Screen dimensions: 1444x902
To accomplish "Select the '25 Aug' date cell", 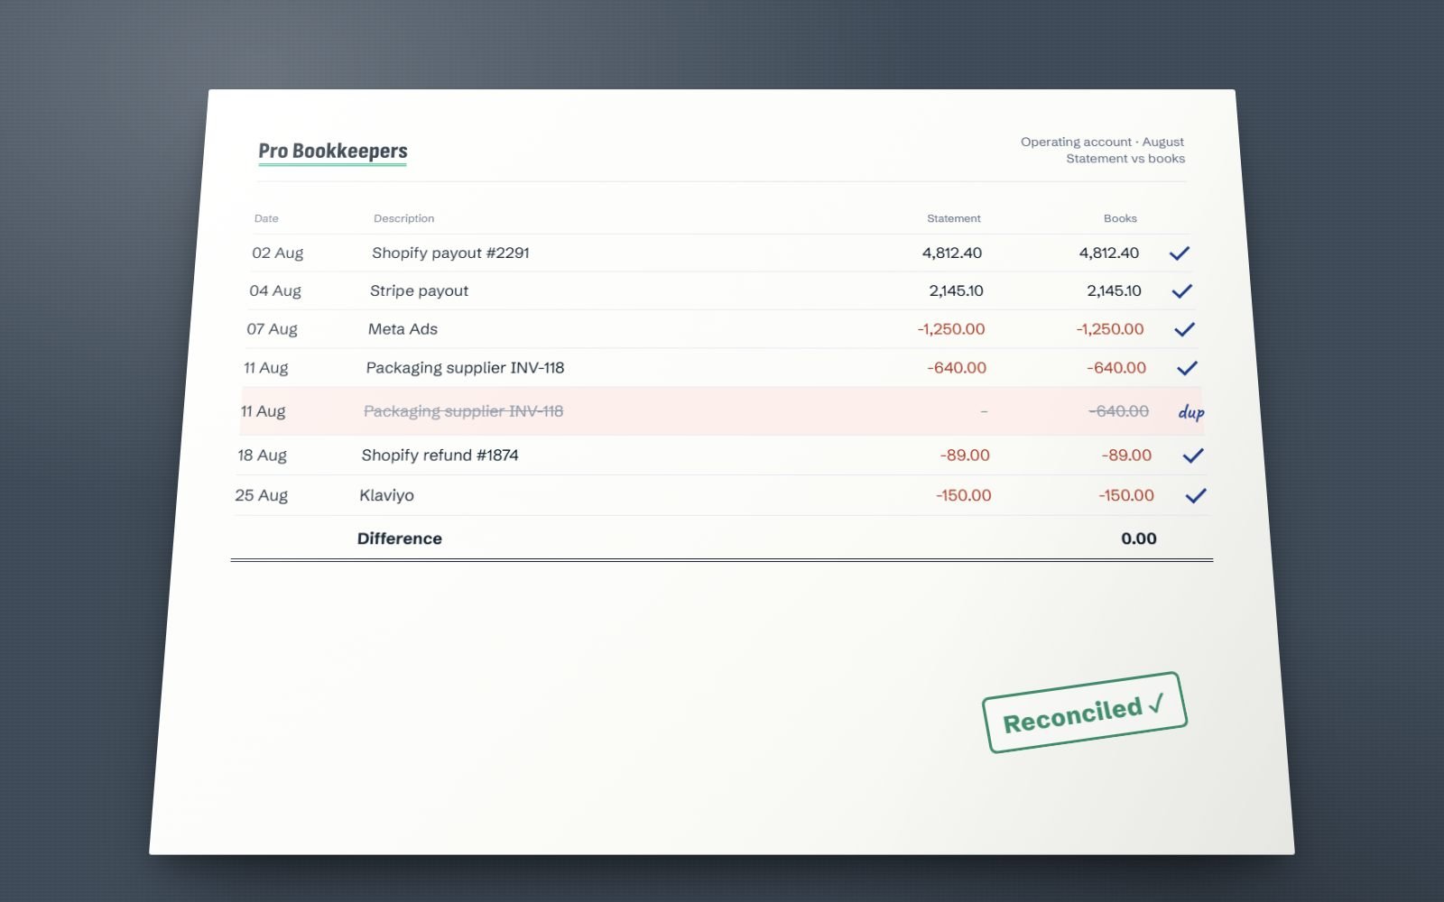I will click(261, 495).
